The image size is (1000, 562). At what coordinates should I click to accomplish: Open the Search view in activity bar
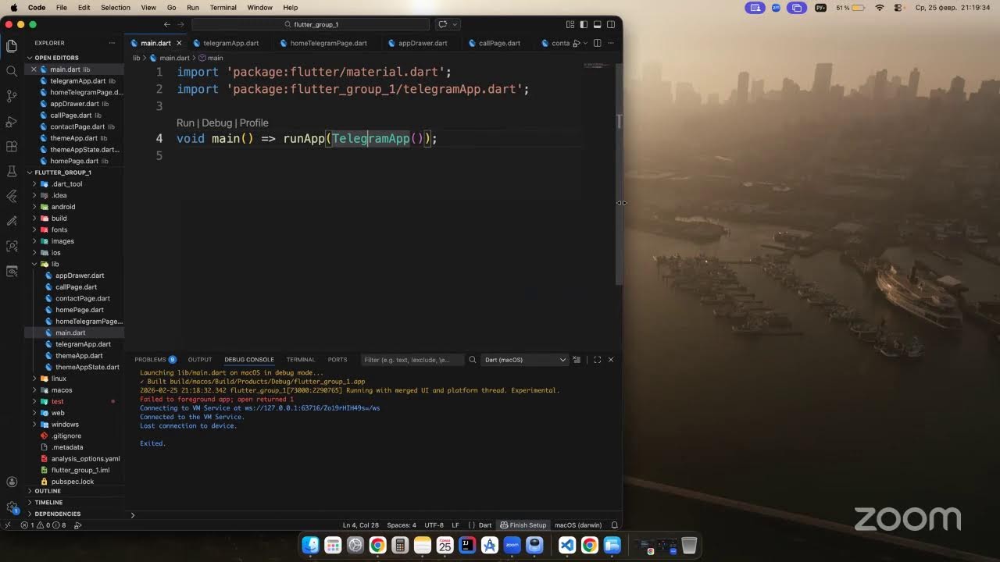[x=12, y=71]
